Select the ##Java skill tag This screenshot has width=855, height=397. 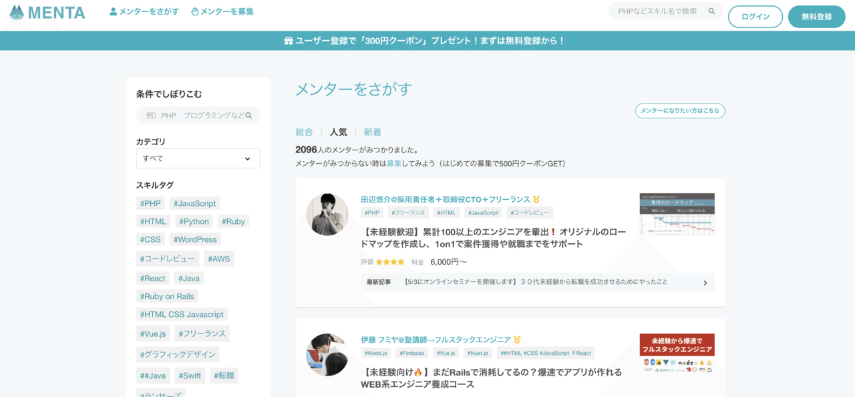153,376
